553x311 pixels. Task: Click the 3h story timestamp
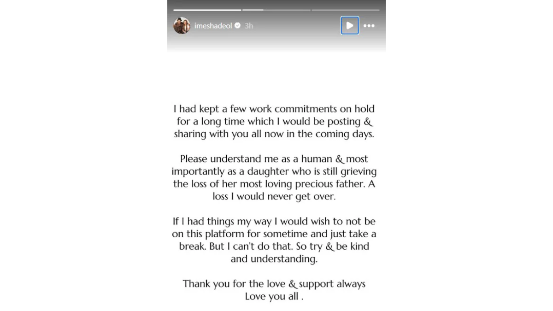pos(248,26)
